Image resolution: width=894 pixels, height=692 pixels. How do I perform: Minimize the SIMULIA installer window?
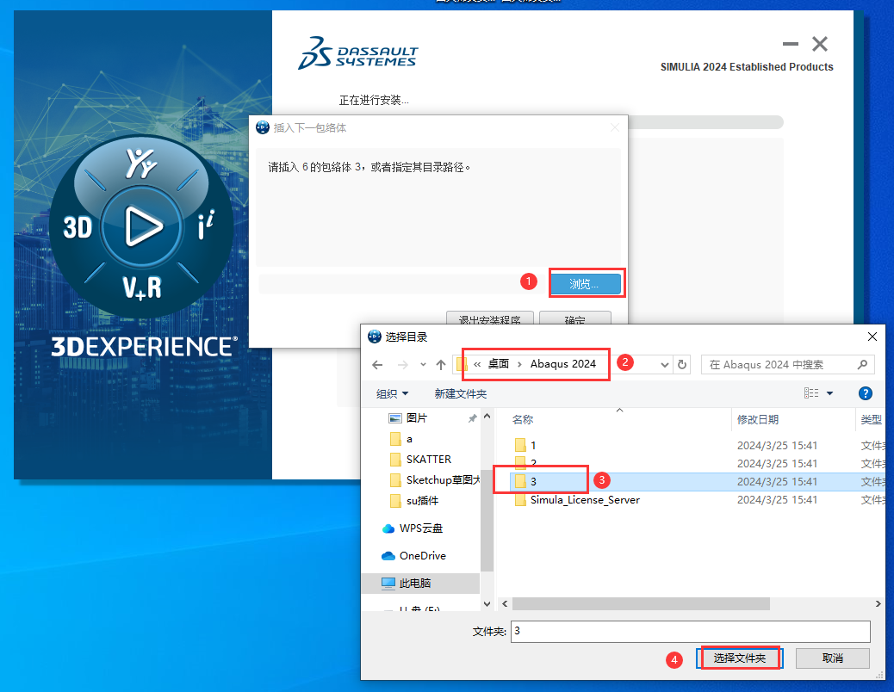(791, 44)
